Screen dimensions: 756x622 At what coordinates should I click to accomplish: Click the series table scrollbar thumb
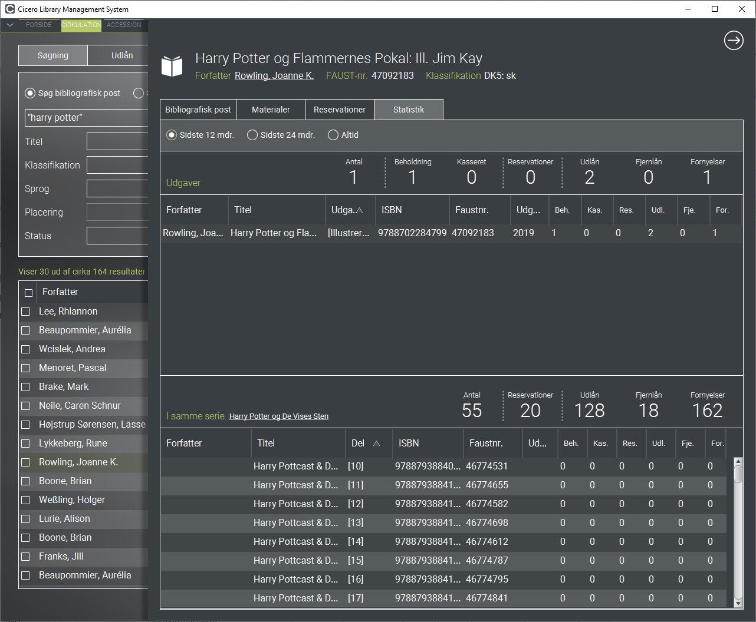[738, 474]
